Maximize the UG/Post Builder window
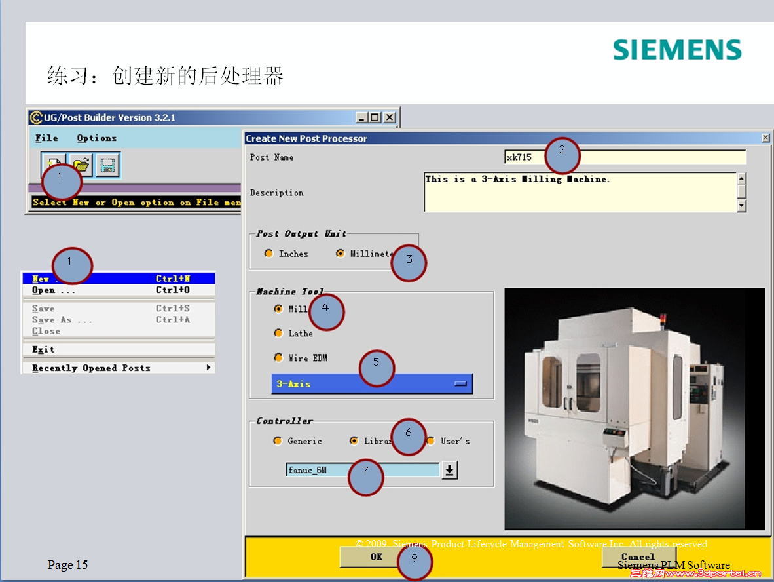The image size is (774, 582). tap(375, 117)
